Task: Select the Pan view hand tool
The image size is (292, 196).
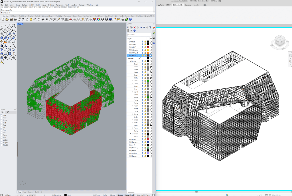Action: point(39,19)
